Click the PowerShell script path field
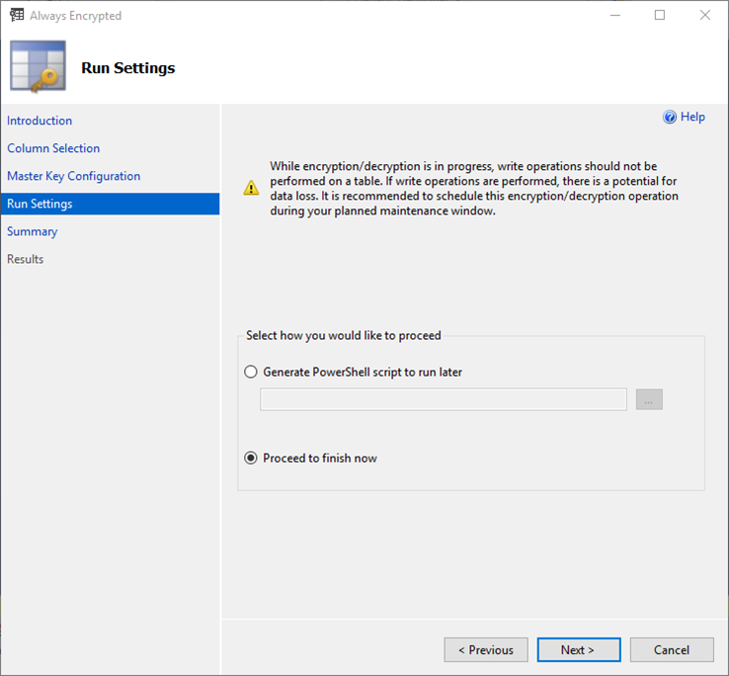The width and height of the screenshot is (729, 676). [443, 399]
